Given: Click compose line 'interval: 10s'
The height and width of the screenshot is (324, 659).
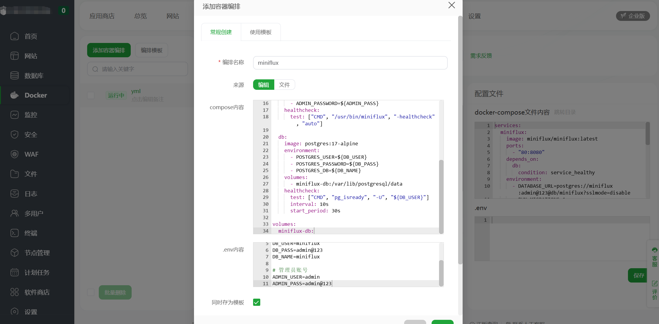Looking at the screenshot, I should (x=309, y=204).
